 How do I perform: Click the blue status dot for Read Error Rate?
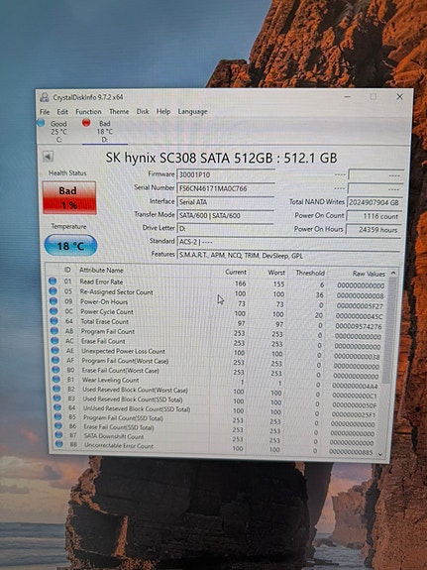coord(53,281)
